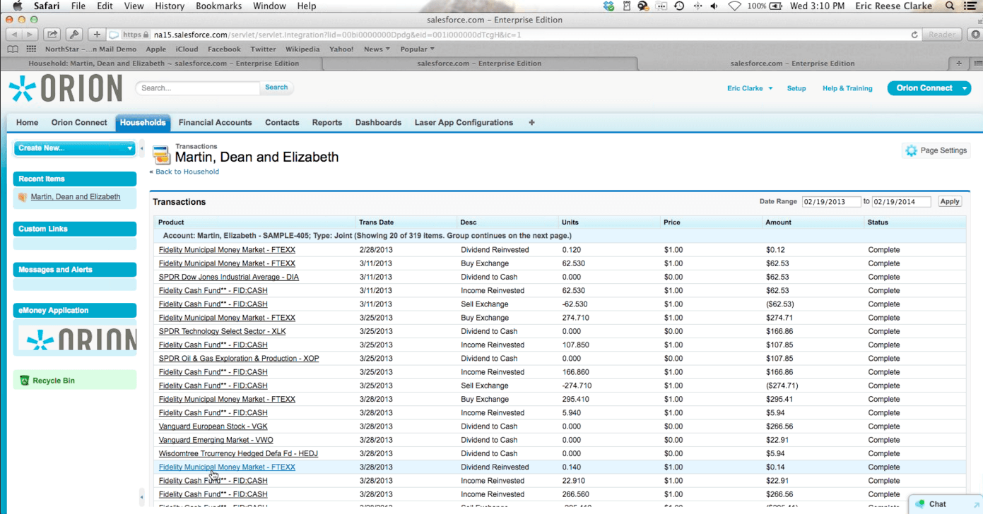Screen dimensions: 983x514
Task: Open macOS Spotlight search icon
Action: point(950,6)
